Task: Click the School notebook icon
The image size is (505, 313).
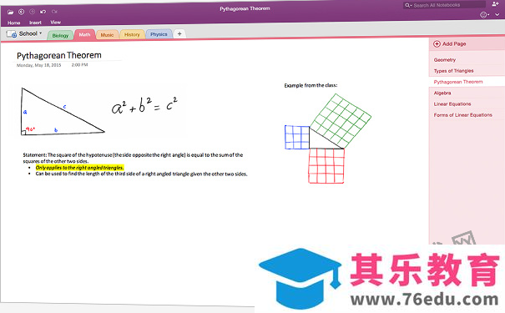Action: coord(12,34)
